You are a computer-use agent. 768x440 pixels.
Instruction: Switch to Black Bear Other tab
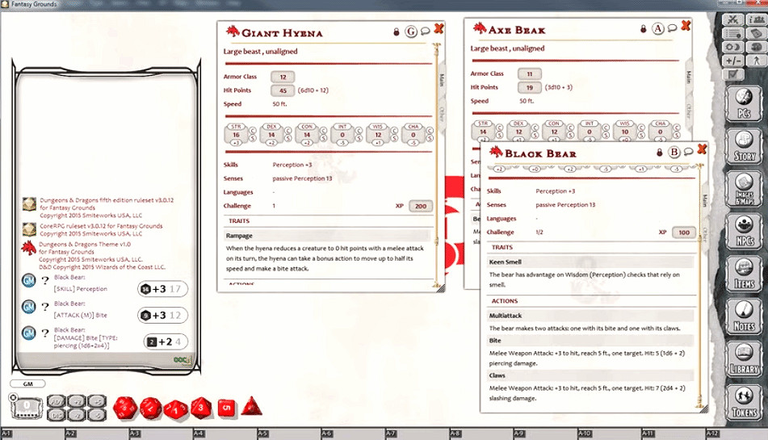click(705, 234)
